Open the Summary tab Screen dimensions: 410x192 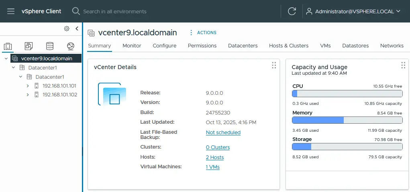pyautogui.click(x=99, y=45)
